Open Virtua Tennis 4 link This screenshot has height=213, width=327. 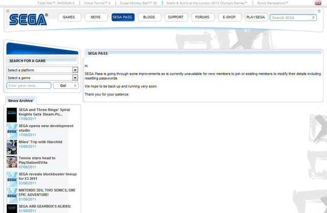coord(97,3)
